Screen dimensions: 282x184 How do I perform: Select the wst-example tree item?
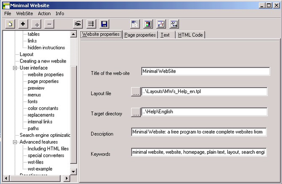(40, 169)
